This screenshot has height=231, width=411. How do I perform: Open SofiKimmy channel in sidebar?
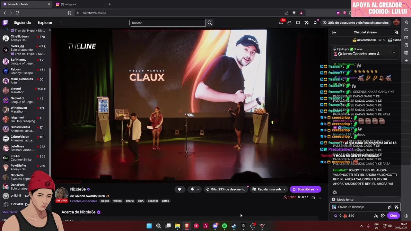tap(25, 62)
